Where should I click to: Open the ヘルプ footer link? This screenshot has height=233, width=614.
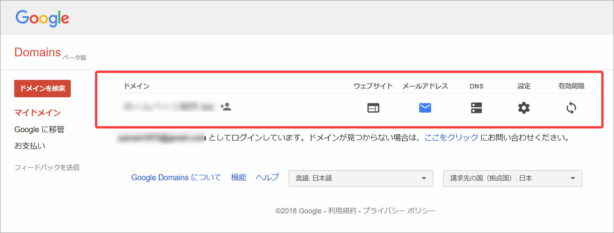pyautogui.click(x=267, y=177)
